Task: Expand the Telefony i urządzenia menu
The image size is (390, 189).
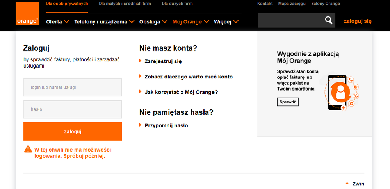Action: pos(104,22)
